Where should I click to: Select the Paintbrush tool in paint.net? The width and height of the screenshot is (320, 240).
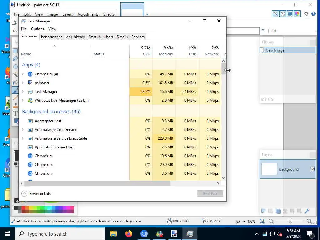(16, 90)
